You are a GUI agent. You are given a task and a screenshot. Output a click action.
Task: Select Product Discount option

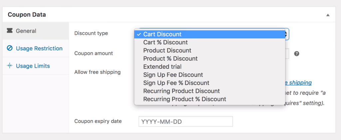(167, 50)
